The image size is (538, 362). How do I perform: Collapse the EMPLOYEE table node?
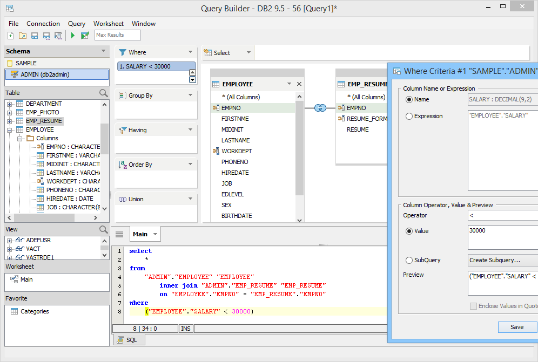[x=9, y=130]
